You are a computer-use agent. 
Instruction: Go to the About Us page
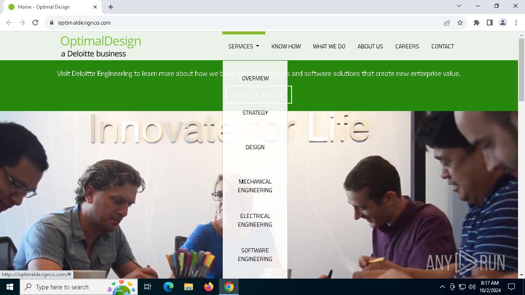tap(370, 46)
